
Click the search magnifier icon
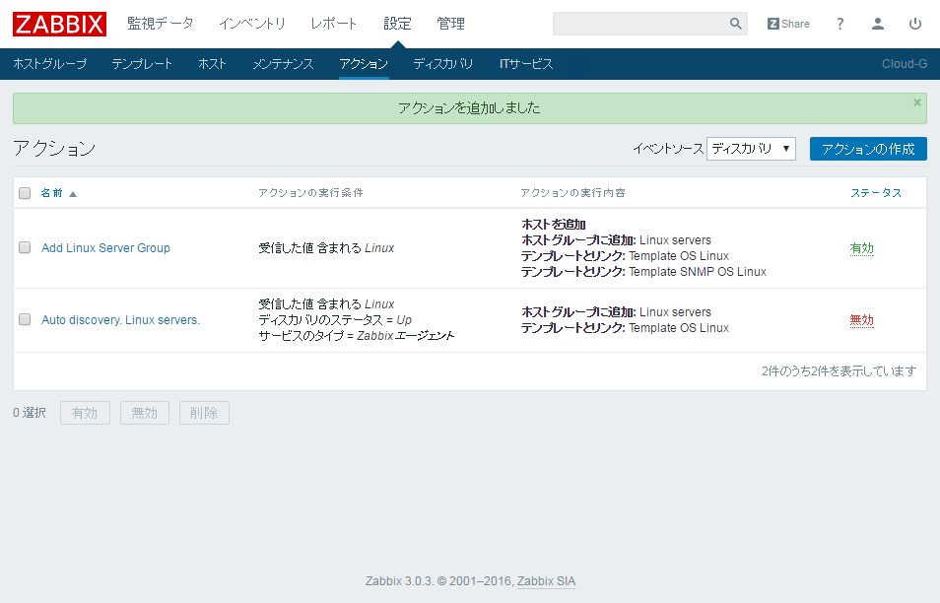click(x=735, y=23)
